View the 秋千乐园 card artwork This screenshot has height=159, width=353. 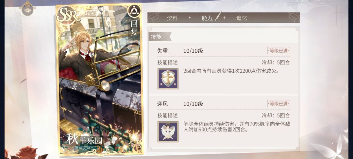coord(99,79)
